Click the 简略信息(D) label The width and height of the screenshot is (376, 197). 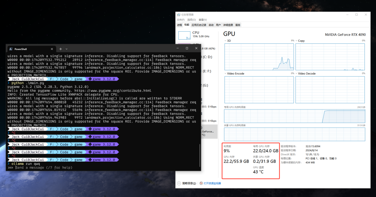tap(189, 183)
